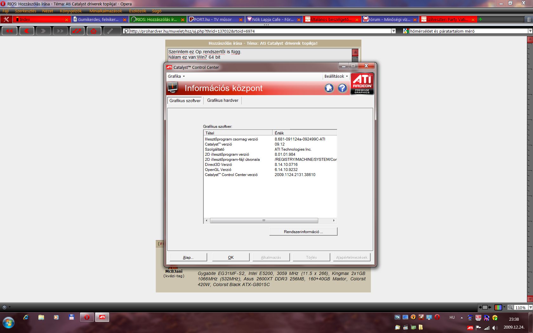Switch to the ATI Catalyst taskbar button
Screen dimensions: 533x333
(x=102, y=317)
